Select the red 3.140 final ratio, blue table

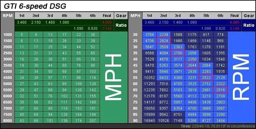click(x=234, y=29)
